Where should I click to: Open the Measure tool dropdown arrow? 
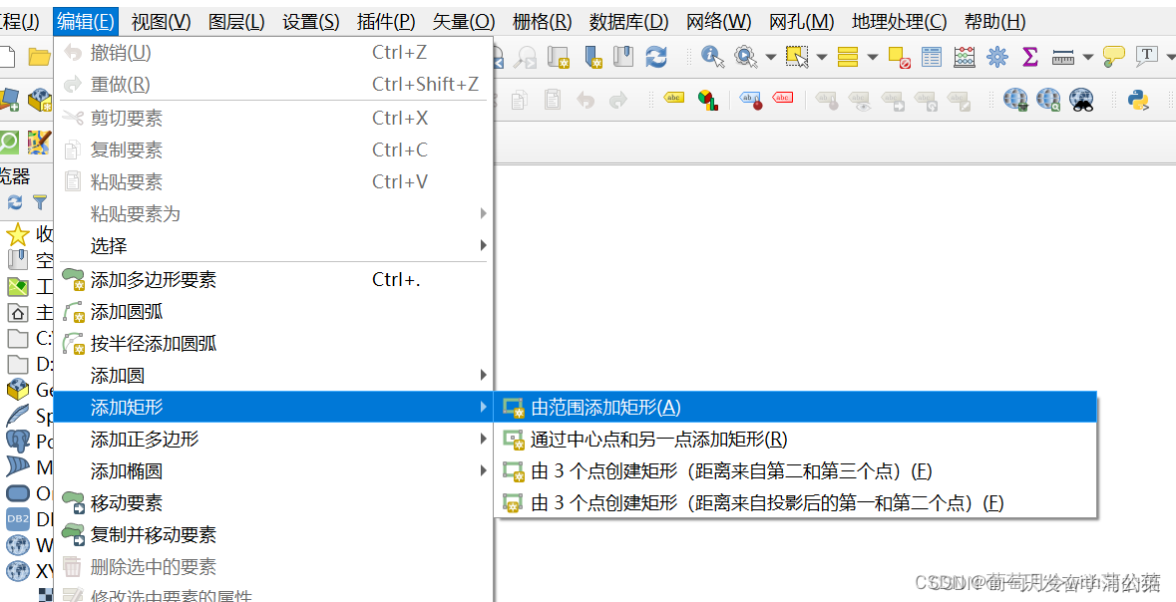click(1088, 57)
